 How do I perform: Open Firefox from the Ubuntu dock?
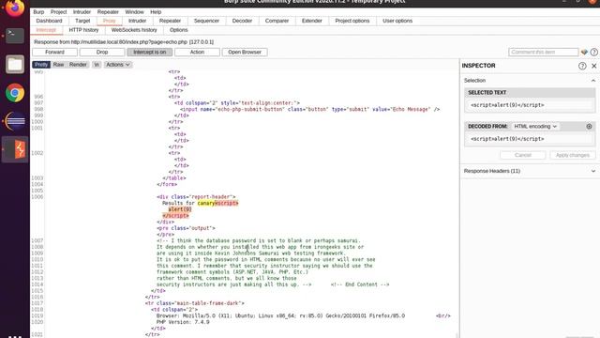coord(15,8)
